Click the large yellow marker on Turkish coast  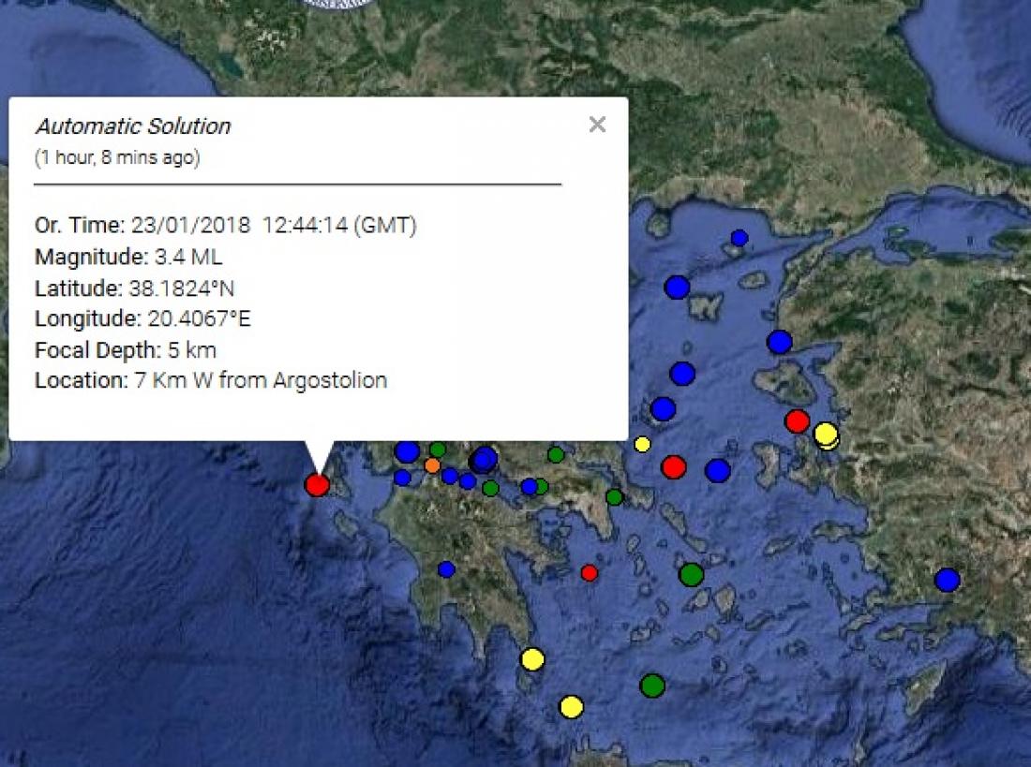coord(825,433)
